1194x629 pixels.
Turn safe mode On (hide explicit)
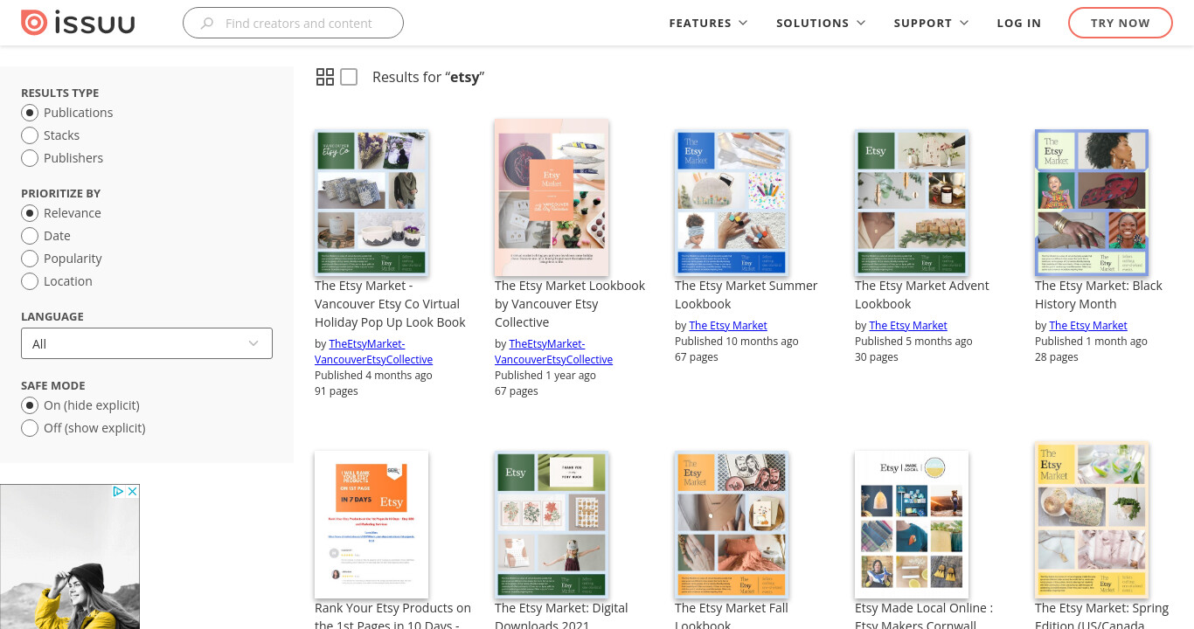coord(30,405)
